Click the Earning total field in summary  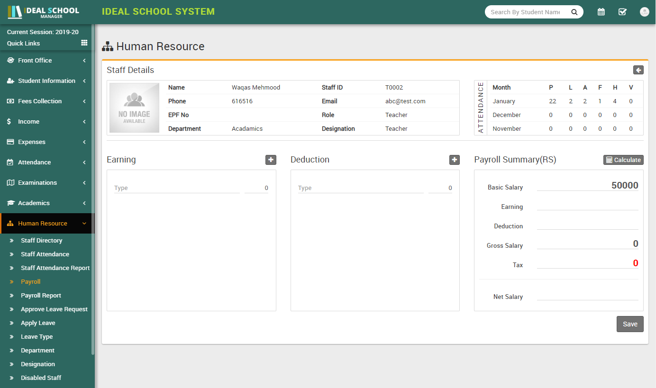(x=588, y=205)
